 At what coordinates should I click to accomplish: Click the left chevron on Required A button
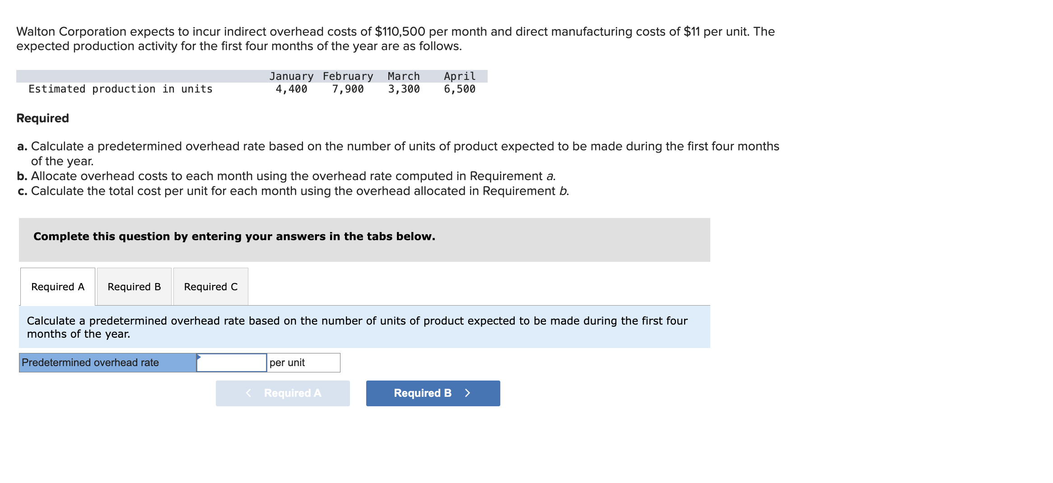[x=248, y=393]
